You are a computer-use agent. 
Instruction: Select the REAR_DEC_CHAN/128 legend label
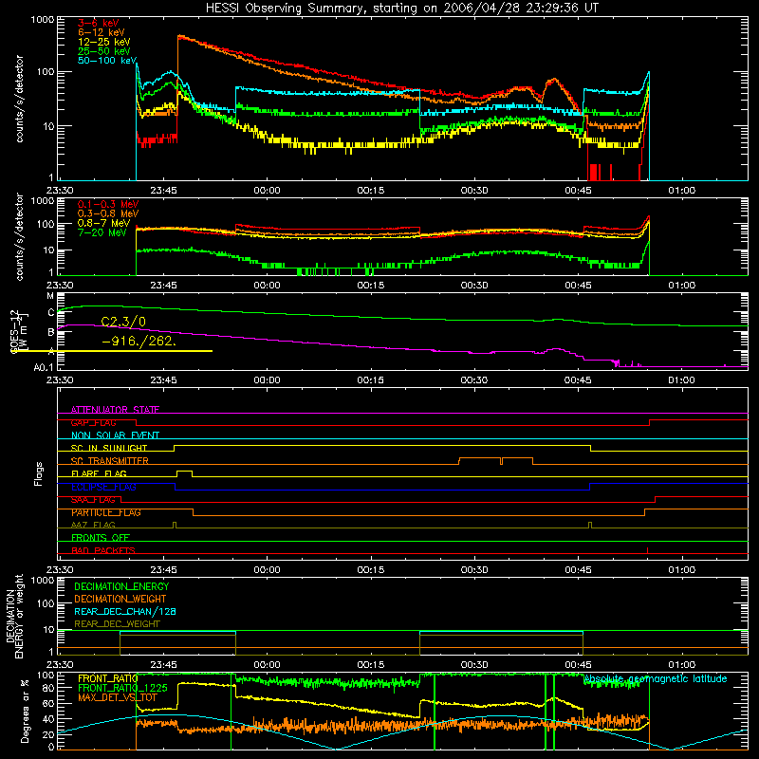point(125,611)
